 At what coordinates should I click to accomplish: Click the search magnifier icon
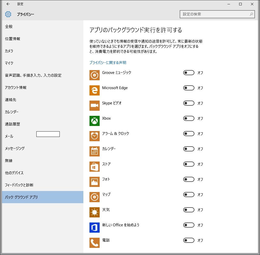click(251, 14)
